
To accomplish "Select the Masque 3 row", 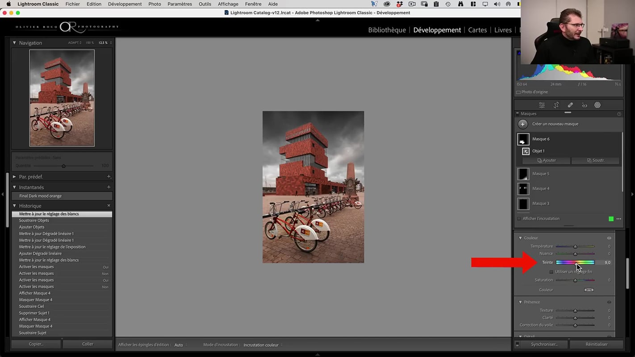I will click(569, 203).
